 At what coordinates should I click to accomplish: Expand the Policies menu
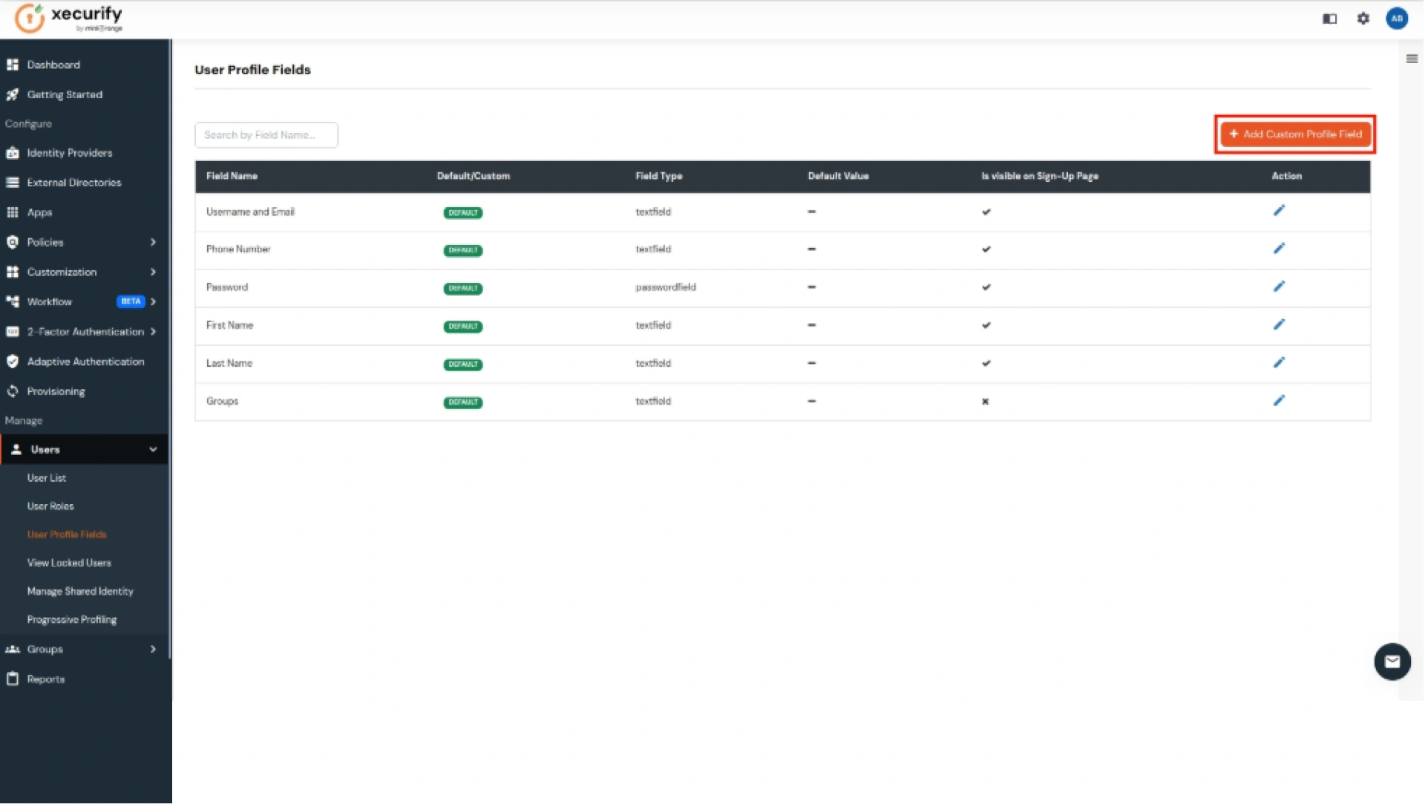point(44,242)
